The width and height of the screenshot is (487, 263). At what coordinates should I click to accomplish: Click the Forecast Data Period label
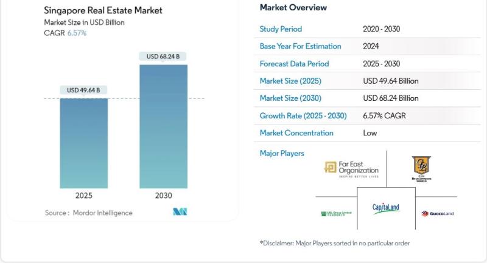[294, 64]
